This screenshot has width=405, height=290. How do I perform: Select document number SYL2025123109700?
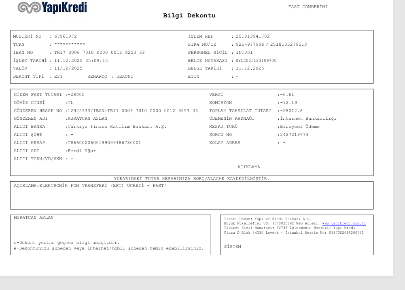pyautogui.click(x=256, y=60)
